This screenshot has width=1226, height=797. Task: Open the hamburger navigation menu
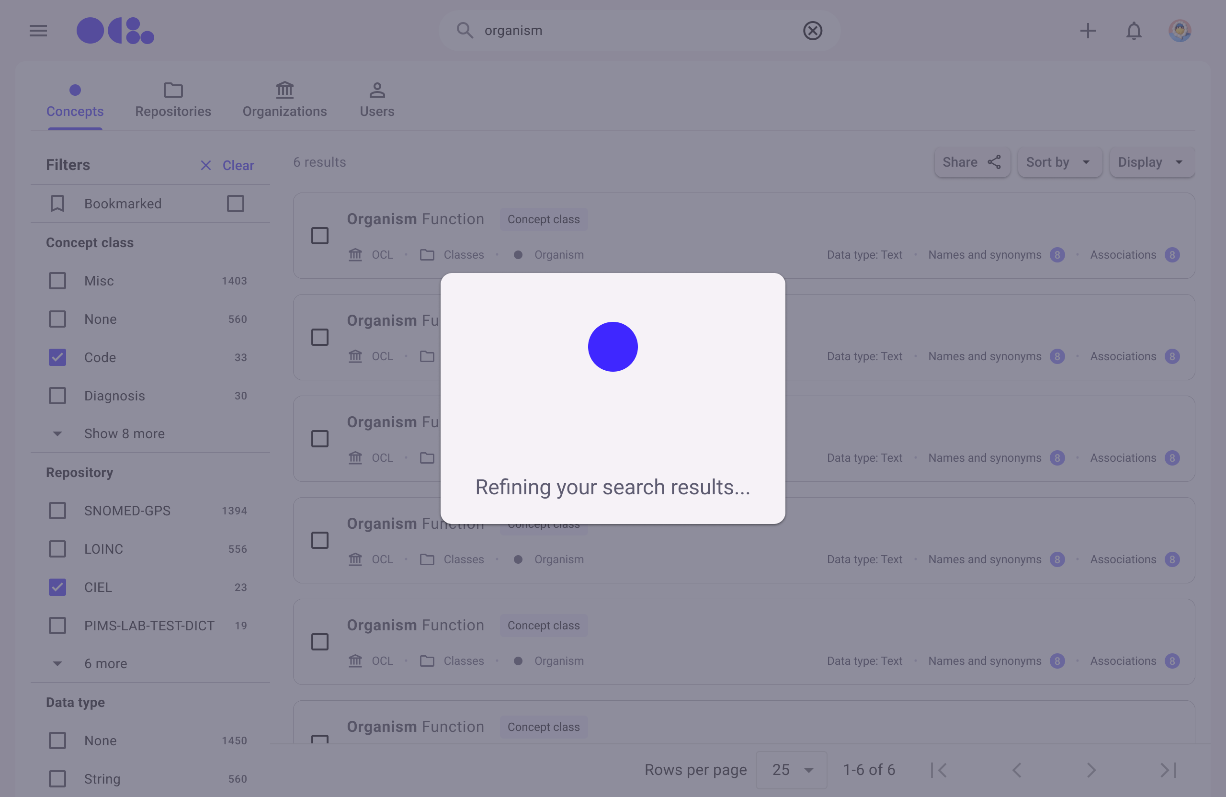[38, 31]
